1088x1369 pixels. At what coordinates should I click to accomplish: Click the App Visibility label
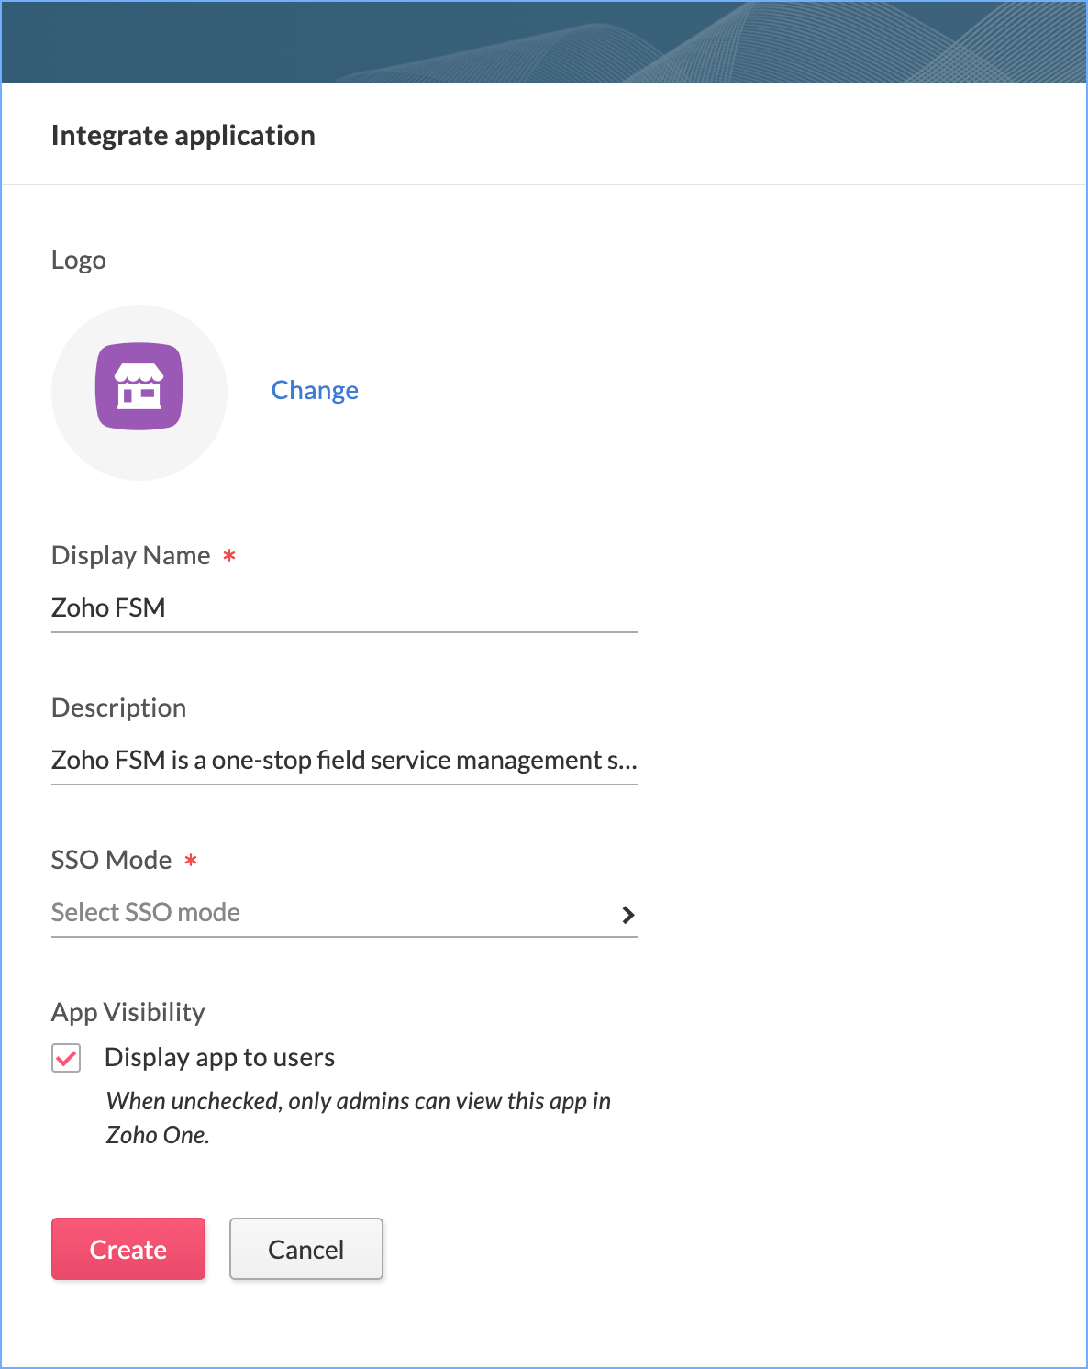pos(128,1012)
